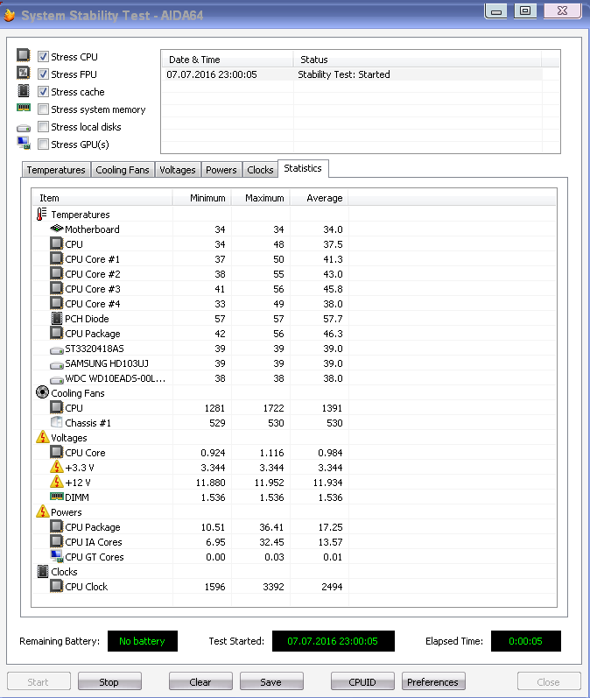The image size is (590, 698).
Task: Enable the Stress GPU(s) checkbox
Action: 43,145
